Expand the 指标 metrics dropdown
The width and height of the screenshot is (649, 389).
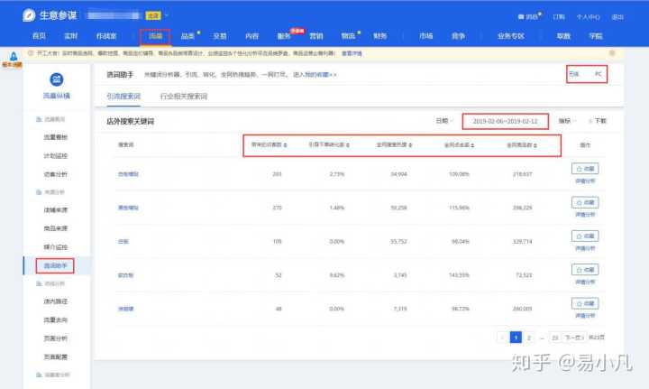point(568,120)
